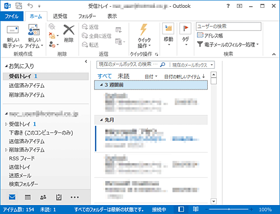Click 全員に返信 reply all

[x=97, y=36]
